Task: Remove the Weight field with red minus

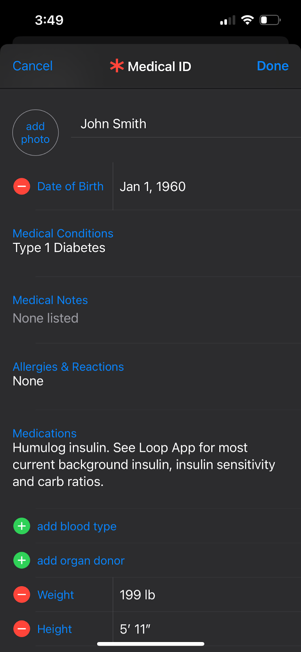Action: 22,595
